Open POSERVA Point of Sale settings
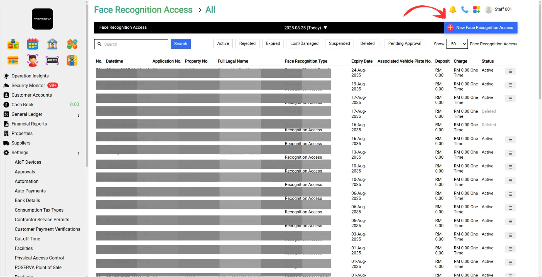The width and height of the screenshot is (542, 277). (x=38, y=268)
